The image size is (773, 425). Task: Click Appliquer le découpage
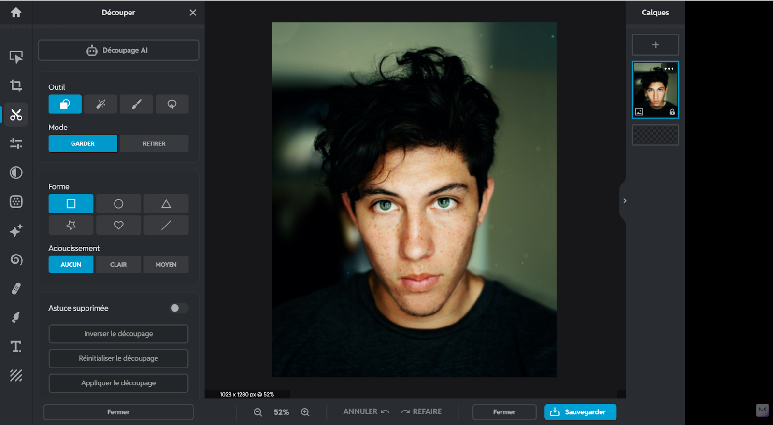pos(118,383)
